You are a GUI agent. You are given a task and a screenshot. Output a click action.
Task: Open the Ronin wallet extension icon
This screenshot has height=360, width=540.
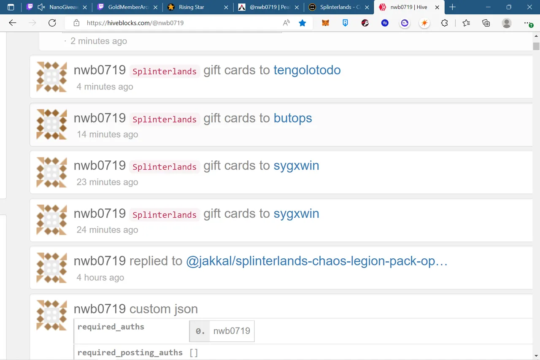345,23
